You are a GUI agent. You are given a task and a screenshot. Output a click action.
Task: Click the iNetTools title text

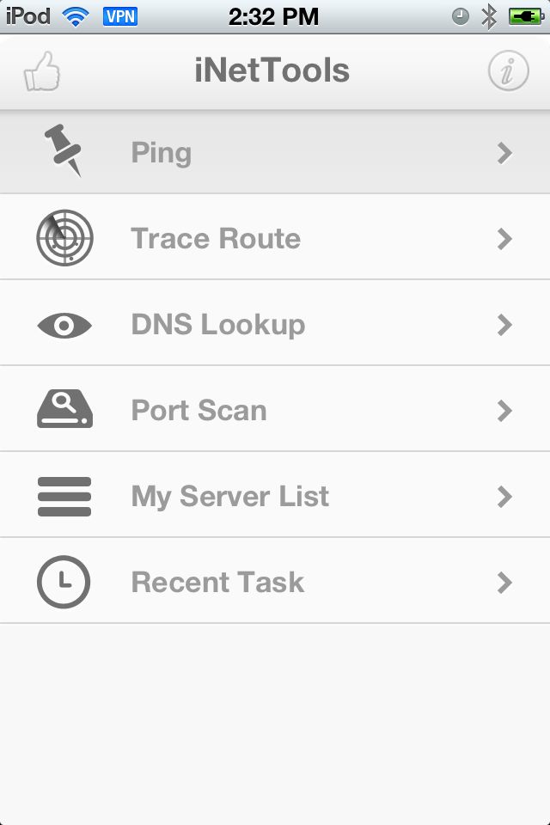click(x=272, y=70)
